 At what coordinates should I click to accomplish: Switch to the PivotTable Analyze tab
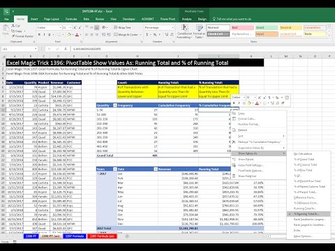pyautogui.click(x=187, y=19)
